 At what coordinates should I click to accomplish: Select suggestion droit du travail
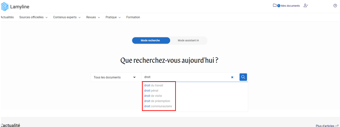(153, 86)
